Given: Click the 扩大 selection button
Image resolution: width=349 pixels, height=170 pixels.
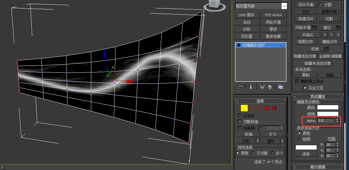Looking at the screenshot, I should click(x=273, y=134).
